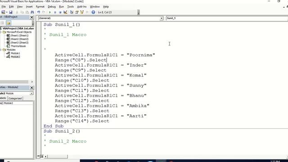Collapse the Modules folder node
288x162 pixels.
[0, 50]
